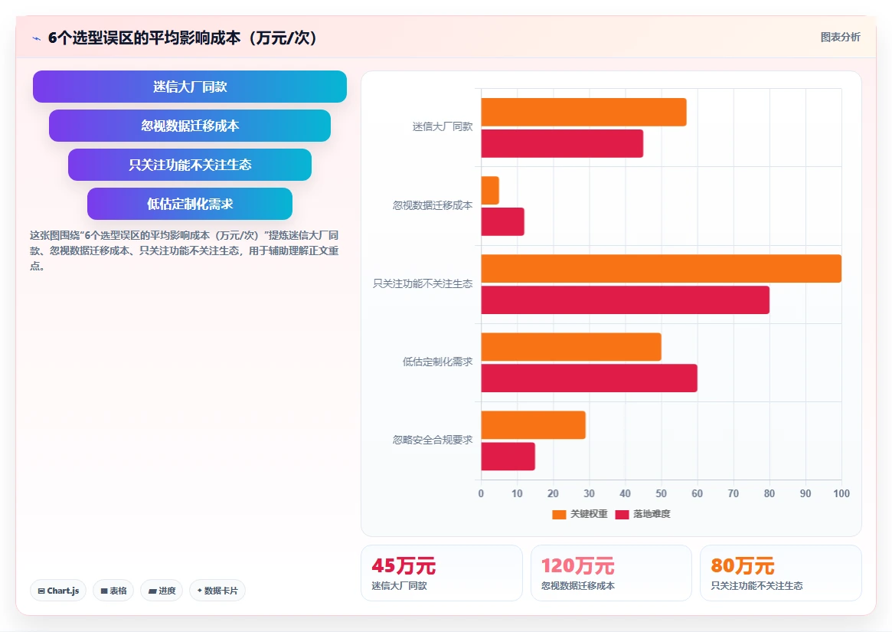The image size is (892, 632).
Task: Click the x-axis tick value 100
Action: coord(841,493)
